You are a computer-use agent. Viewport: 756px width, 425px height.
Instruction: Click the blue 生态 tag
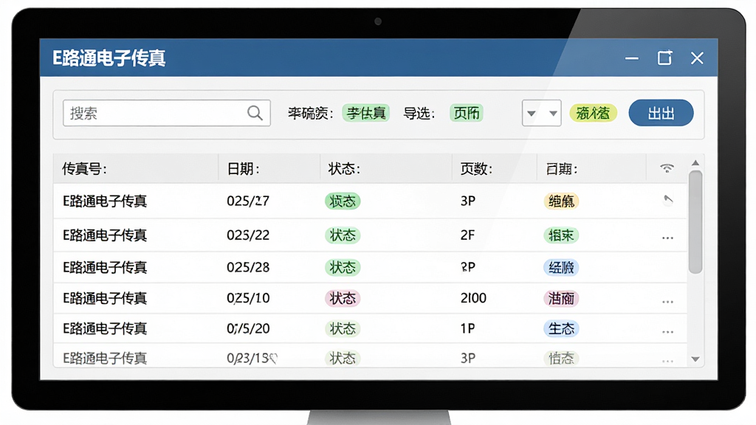(561, 328)
